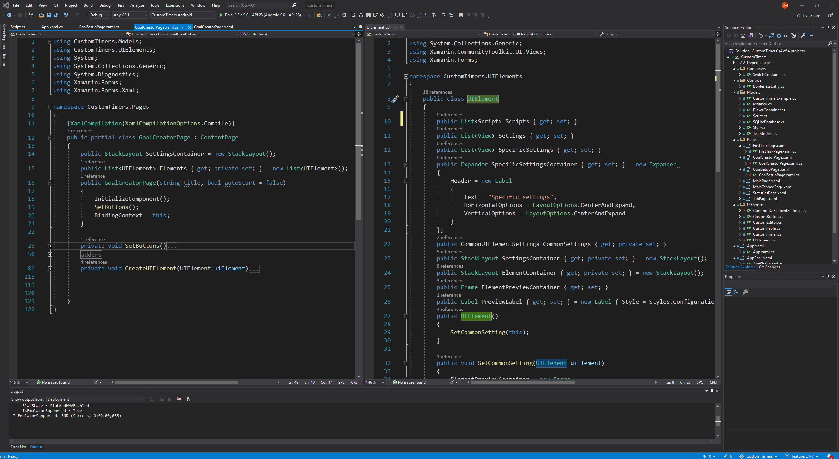Image resolution: width=839 pixels, height=459 pixels.
Task: Click Sync with Active Document icon
Action: 771,35
